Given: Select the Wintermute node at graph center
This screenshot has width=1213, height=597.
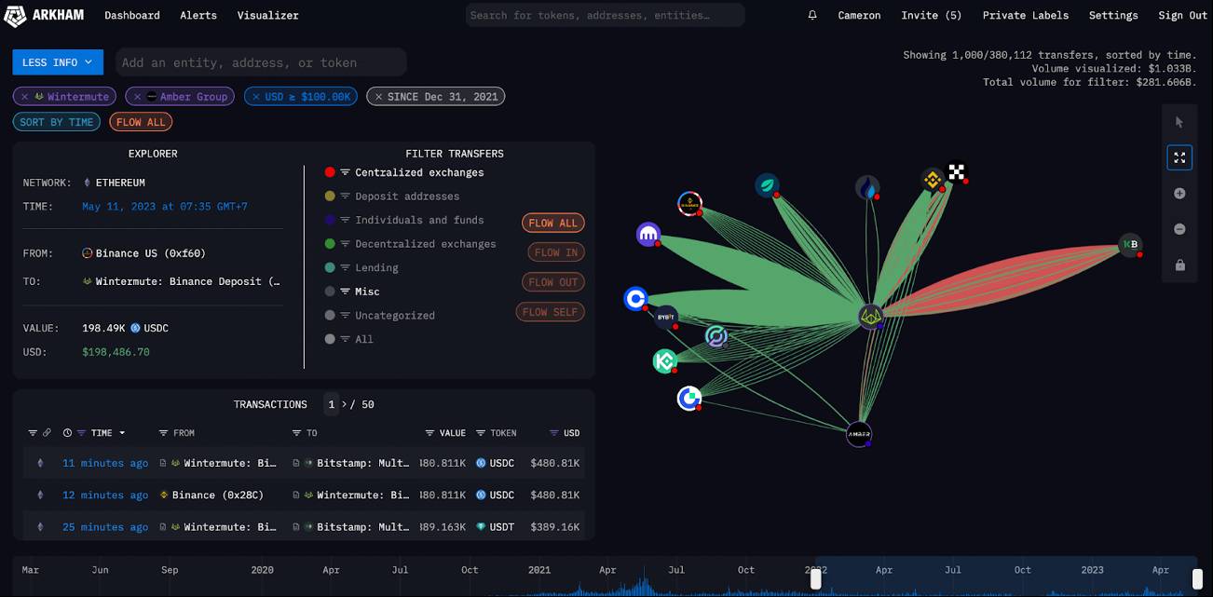Looking at the screenshot, I should (x=871, y=317).
